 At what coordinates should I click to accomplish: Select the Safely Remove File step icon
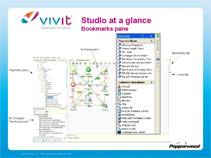(89, 99)
